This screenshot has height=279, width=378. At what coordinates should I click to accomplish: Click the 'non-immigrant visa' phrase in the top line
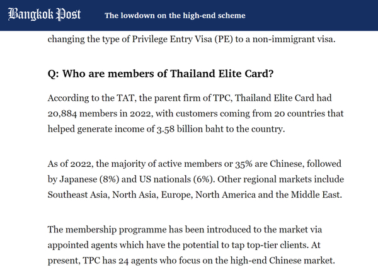coord(293,39)
